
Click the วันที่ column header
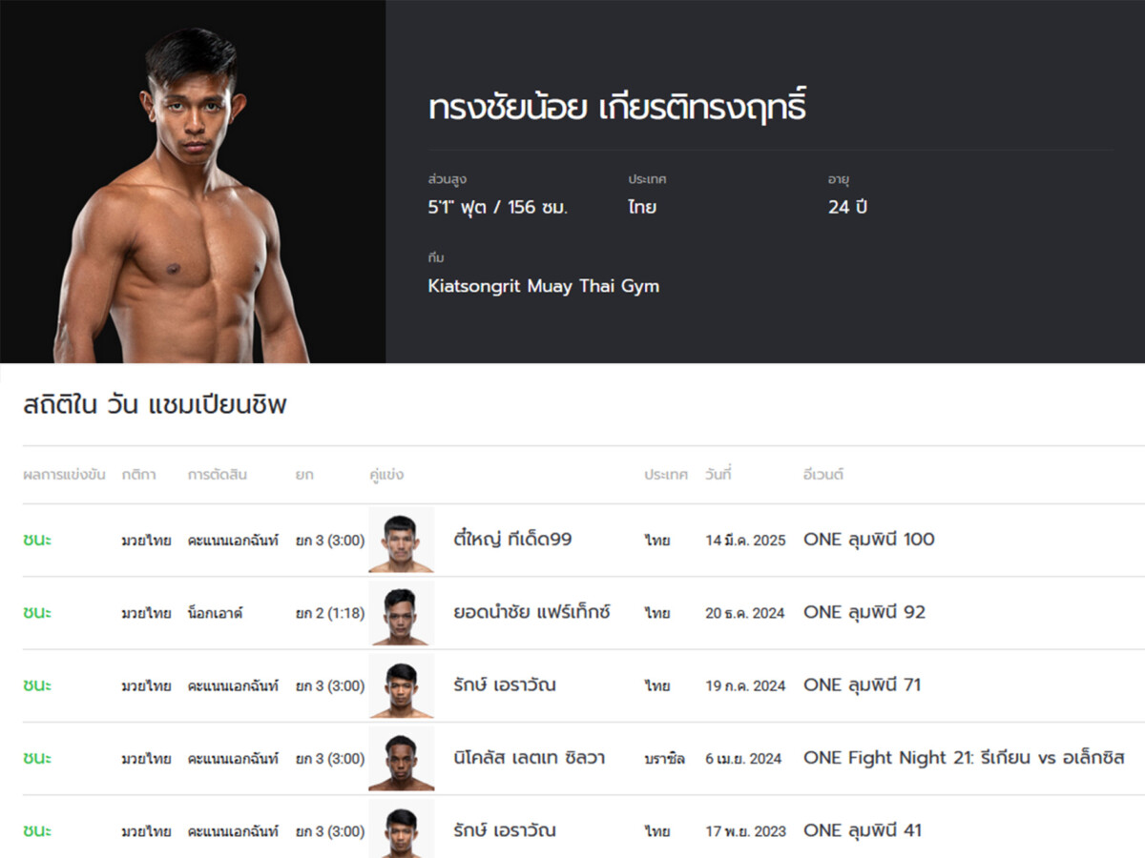point(718,475)
